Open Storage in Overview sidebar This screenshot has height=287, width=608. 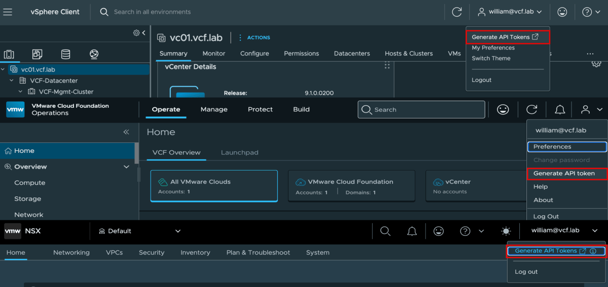point(27,199)
